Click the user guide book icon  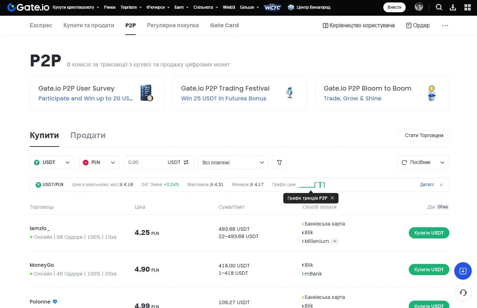pyautogui.click(x=325, y=26)
